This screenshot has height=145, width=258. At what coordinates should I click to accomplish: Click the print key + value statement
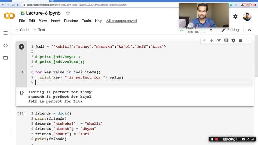coord(81,77)
